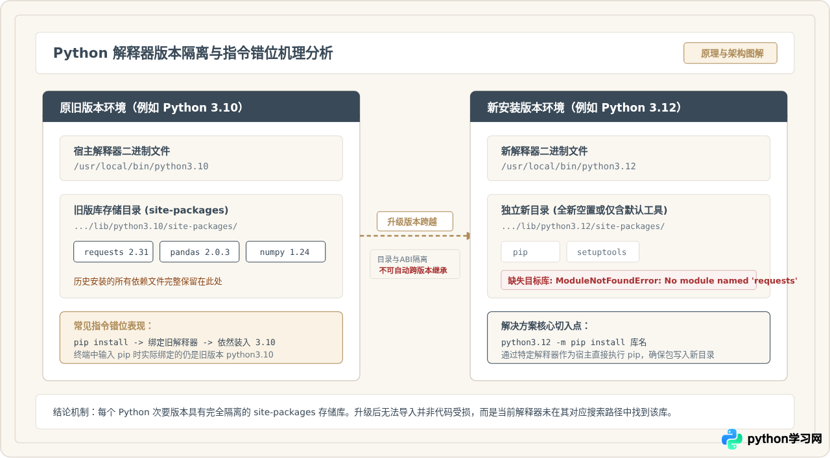Screen dimensions: 830x458
Task: Click the 宿主解释器二进制文件 heading
Action: tap(122, 151)
